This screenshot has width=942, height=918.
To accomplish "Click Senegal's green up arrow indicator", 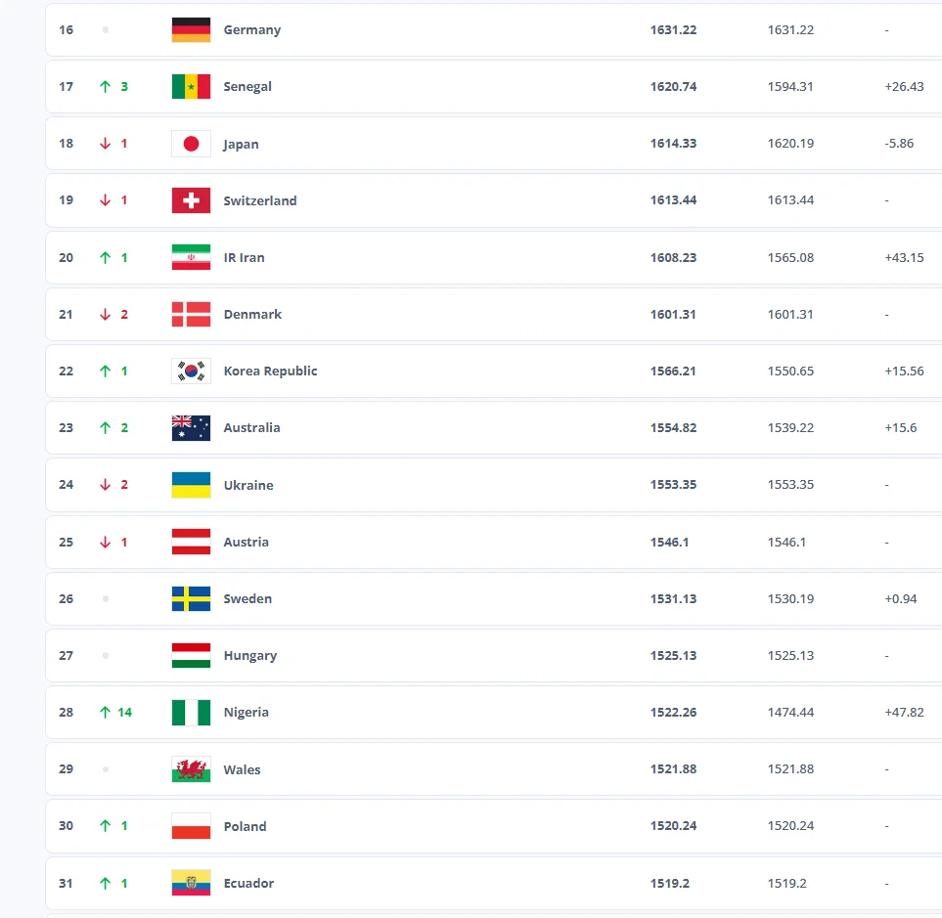I will (106, 87).
